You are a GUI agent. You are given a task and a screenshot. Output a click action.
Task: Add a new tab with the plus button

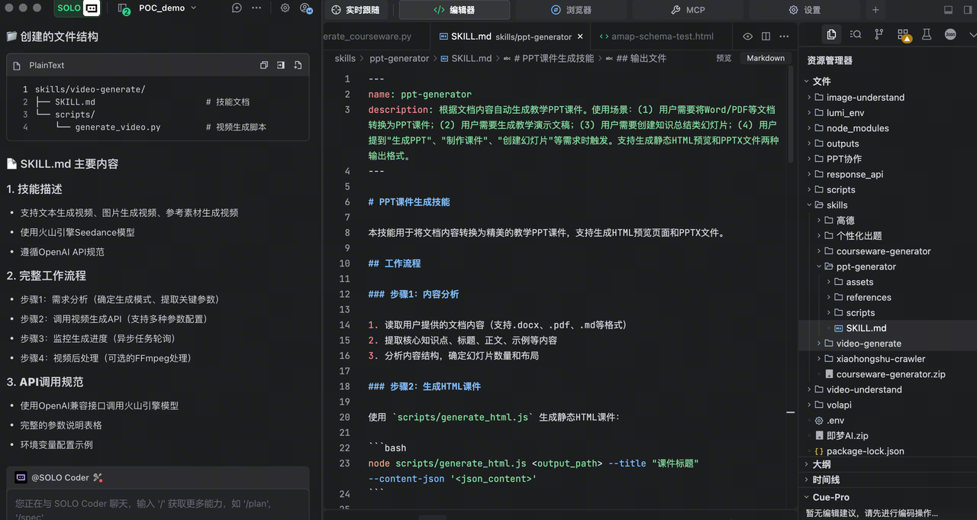[x=875, y=10]
